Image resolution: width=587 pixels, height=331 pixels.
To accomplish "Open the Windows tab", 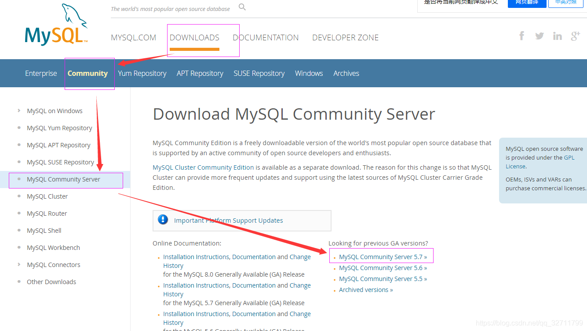I will coord(309,73).
